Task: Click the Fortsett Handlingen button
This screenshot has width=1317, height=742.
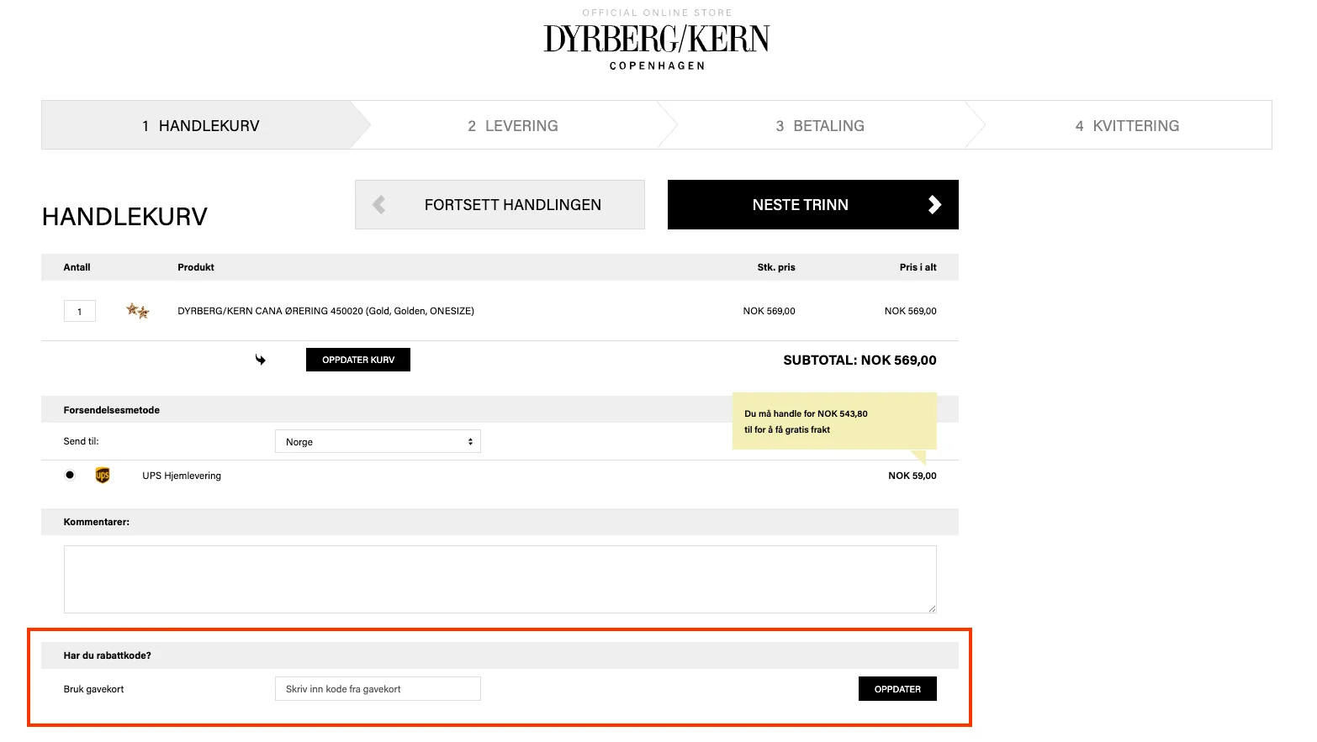Action: coord(500,204)
